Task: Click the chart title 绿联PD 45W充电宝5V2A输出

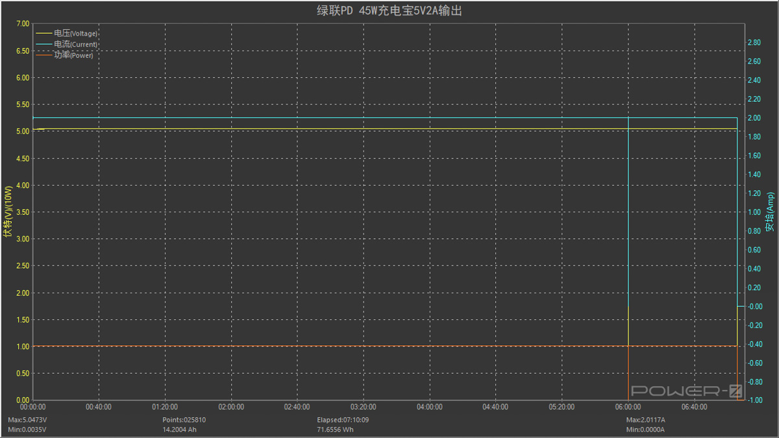Action: pyautogui.click(x=389, y=11)
